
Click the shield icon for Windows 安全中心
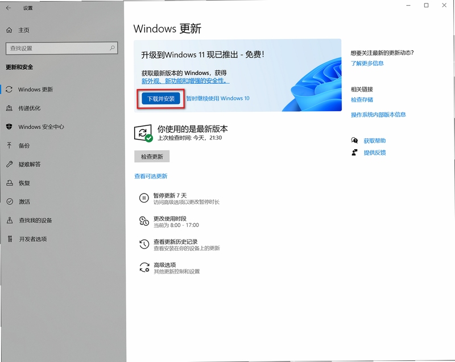(x=9, y=127)
